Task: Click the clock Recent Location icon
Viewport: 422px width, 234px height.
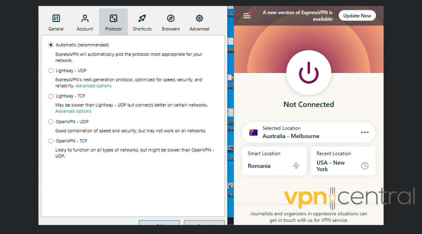Action: pos(365,166)
